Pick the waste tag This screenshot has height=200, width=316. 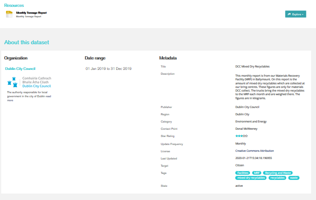[294, 178]
